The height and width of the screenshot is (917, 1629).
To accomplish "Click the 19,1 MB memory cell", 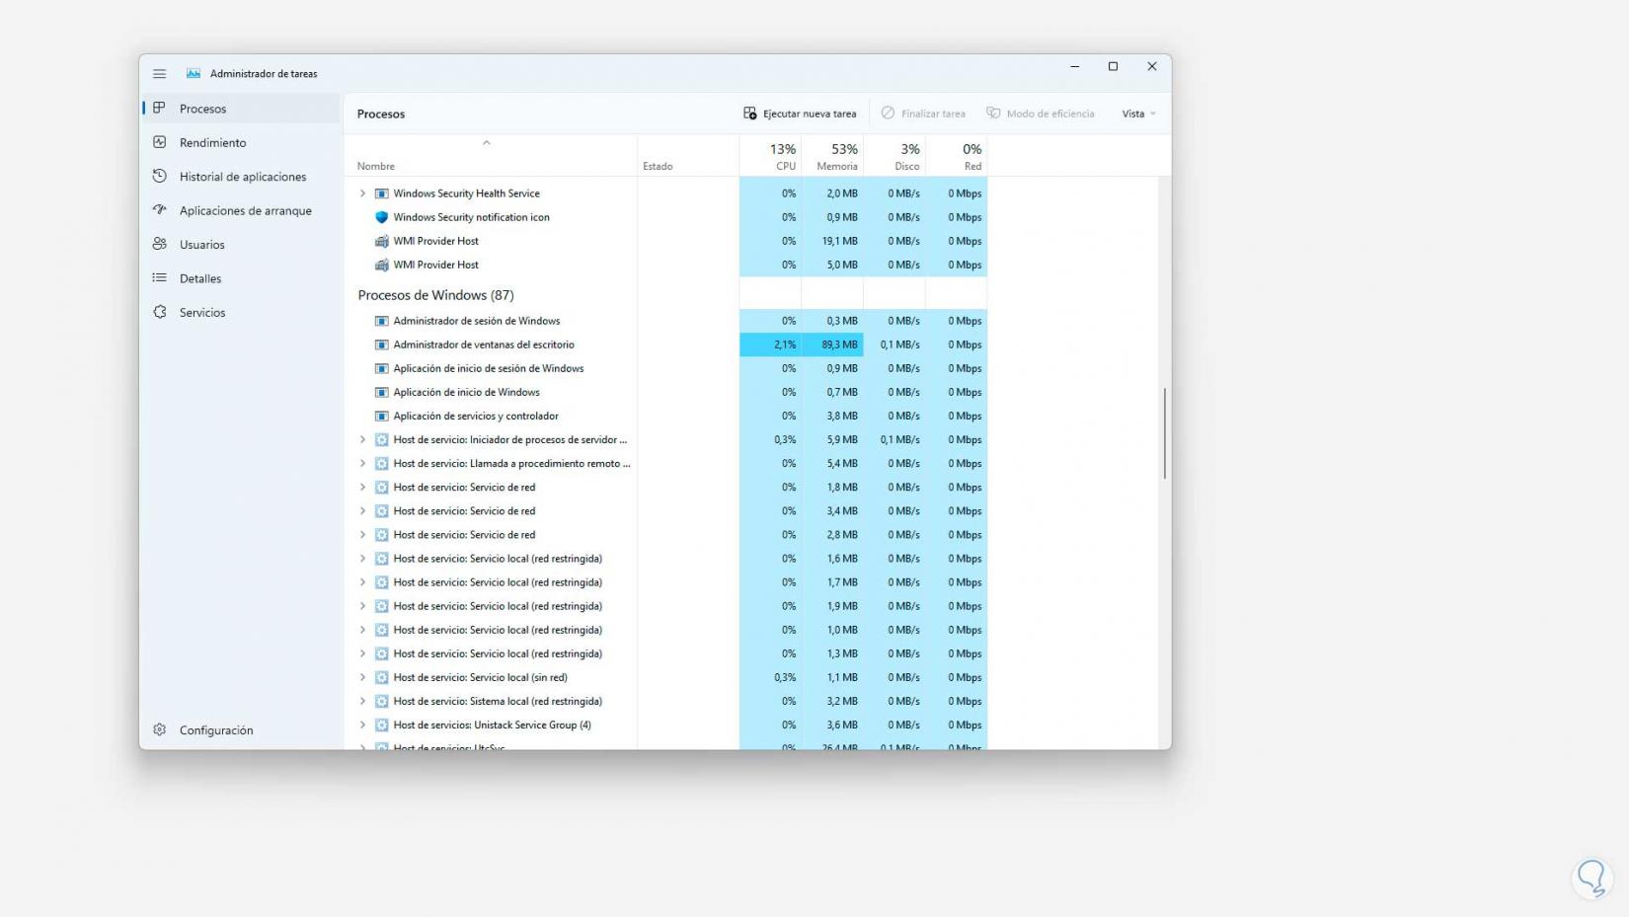I will (x=832, y=241).
